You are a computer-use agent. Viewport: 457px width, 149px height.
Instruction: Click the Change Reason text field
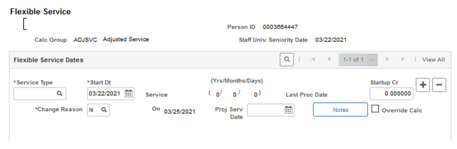99,110
